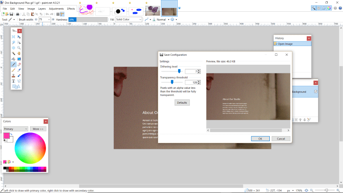Select the Color Picker eyedropper tool
Screen dimensions: 343x193
pyautogui.click(x=19, y=70)
